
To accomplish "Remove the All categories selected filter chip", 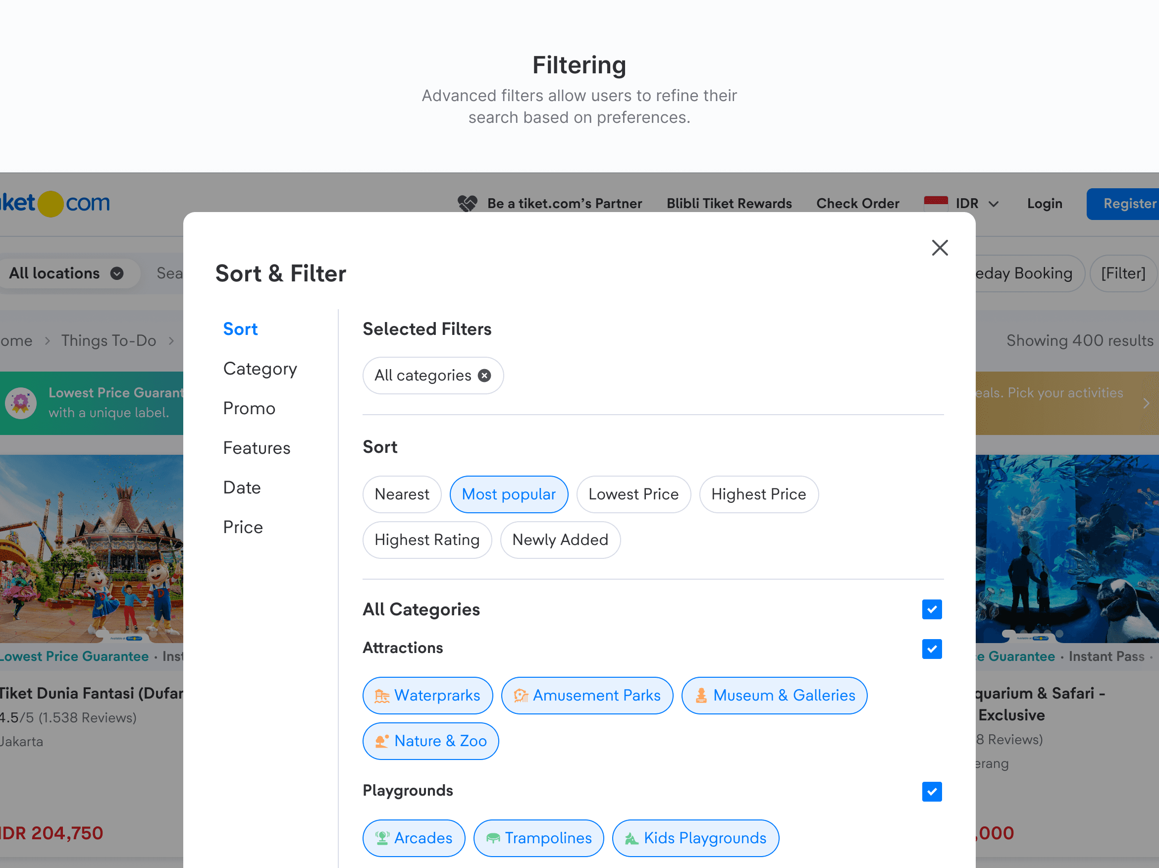I will point(485,376).
